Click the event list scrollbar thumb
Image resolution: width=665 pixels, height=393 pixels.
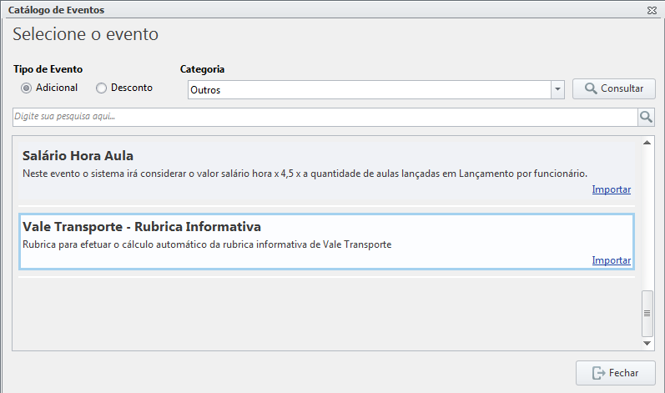pos(647,314)
